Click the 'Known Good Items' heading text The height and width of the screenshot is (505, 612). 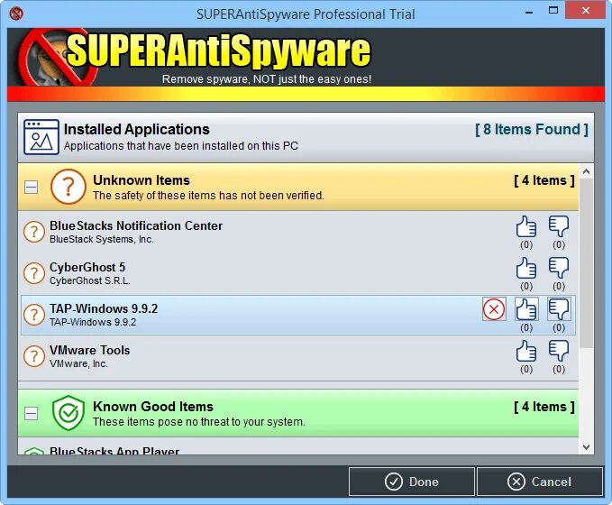click(x=153, y=407)
